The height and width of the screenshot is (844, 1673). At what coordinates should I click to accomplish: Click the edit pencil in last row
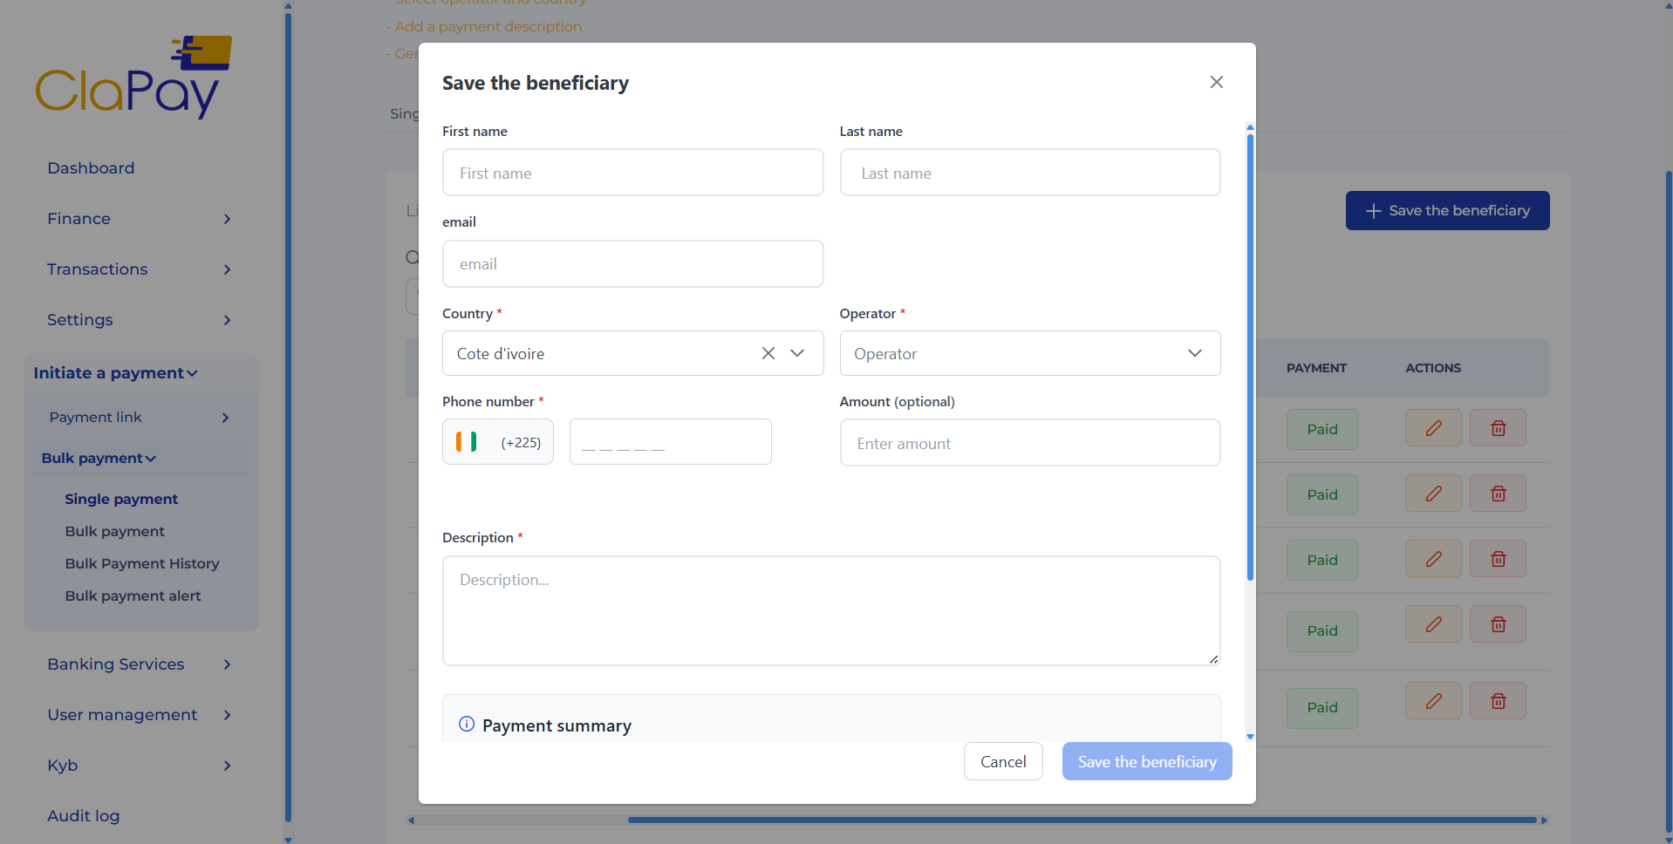click(x=1432, y=701)
